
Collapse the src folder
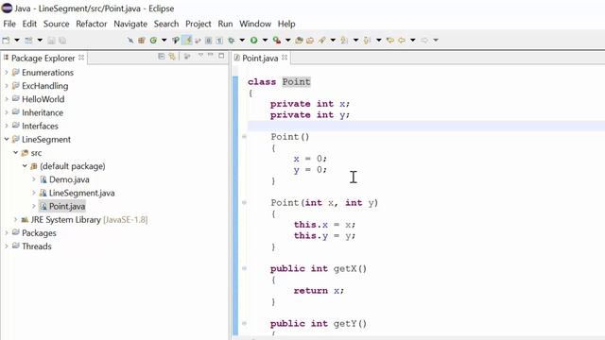[x=15, y=153]
